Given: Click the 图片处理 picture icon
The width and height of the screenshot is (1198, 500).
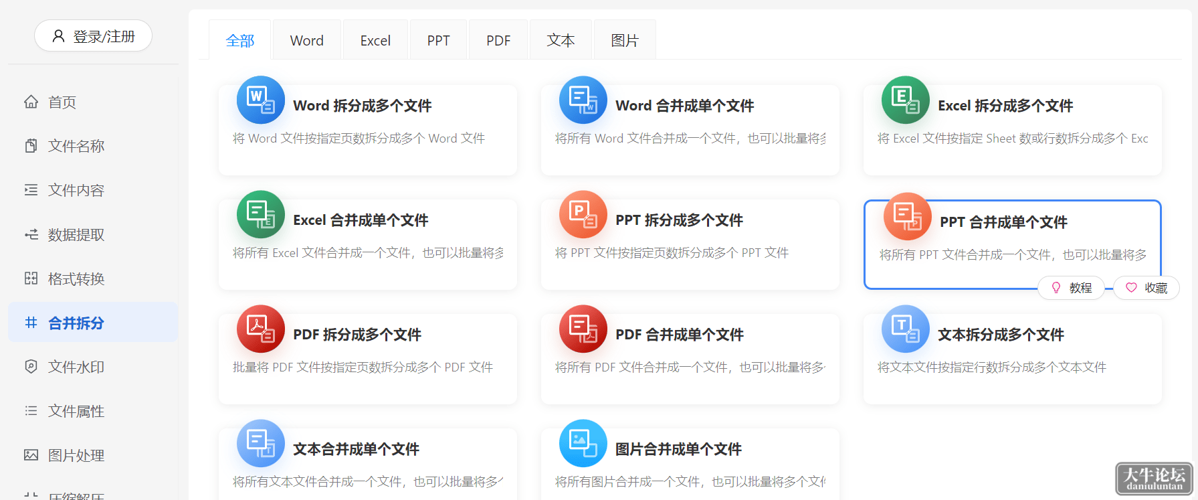Looking at the screenshot, I should click(x=31, y=455).
